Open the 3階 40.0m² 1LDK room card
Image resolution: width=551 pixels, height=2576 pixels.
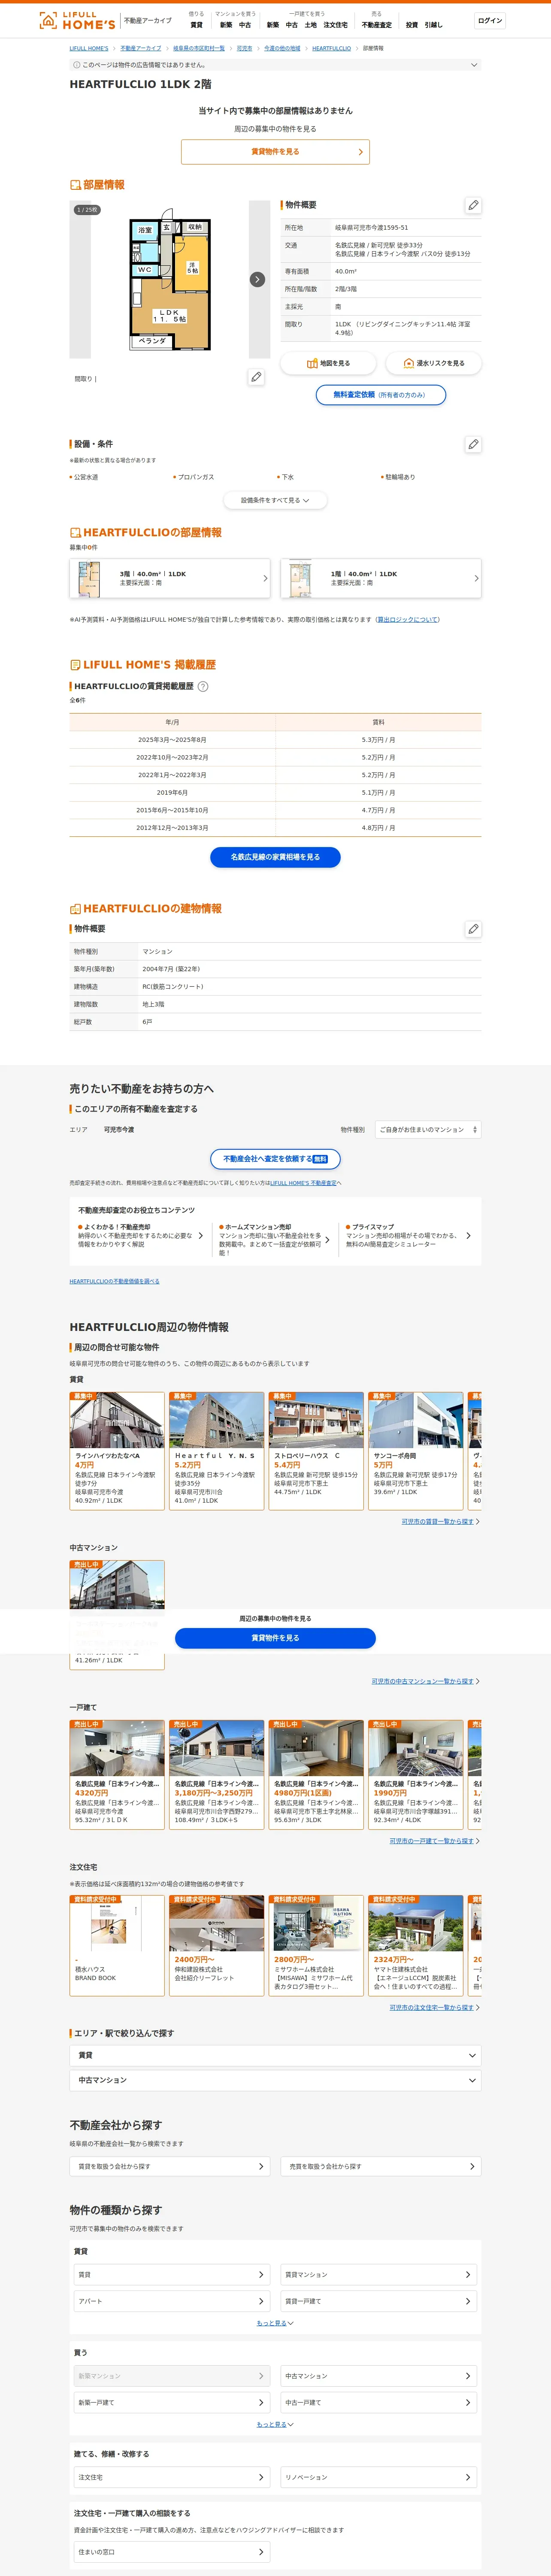click(x=170, y=578)
